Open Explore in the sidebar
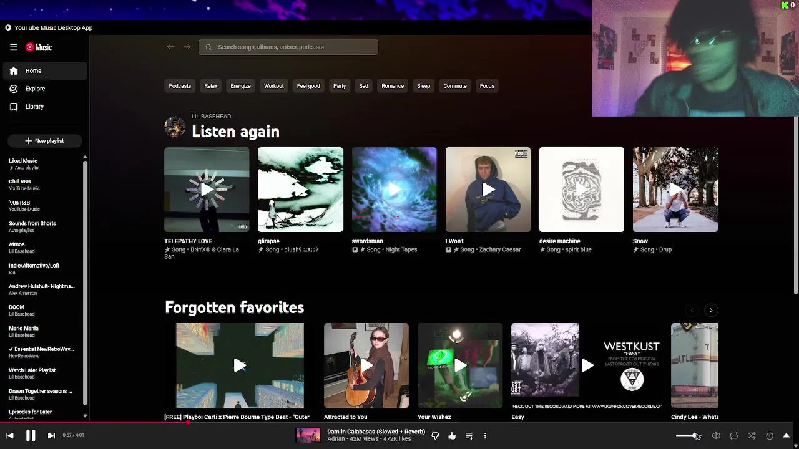799x449 pixels. pyautogui.click(x=44, y=89)
